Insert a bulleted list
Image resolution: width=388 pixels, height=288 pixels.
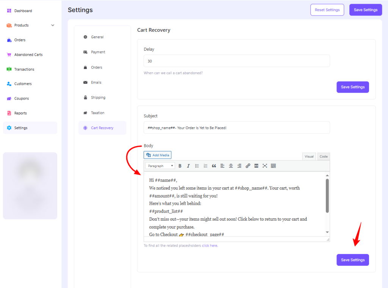pos(197,166)
